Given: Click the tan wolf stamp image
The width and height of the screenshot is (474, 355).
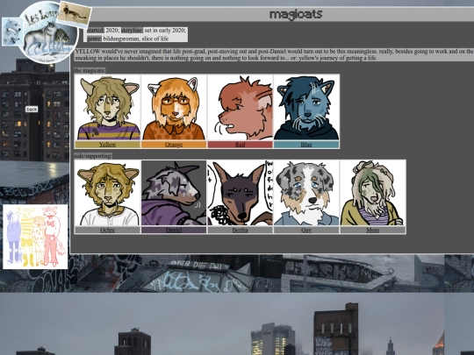Looking at the screenshot, I should coord(74,15).
